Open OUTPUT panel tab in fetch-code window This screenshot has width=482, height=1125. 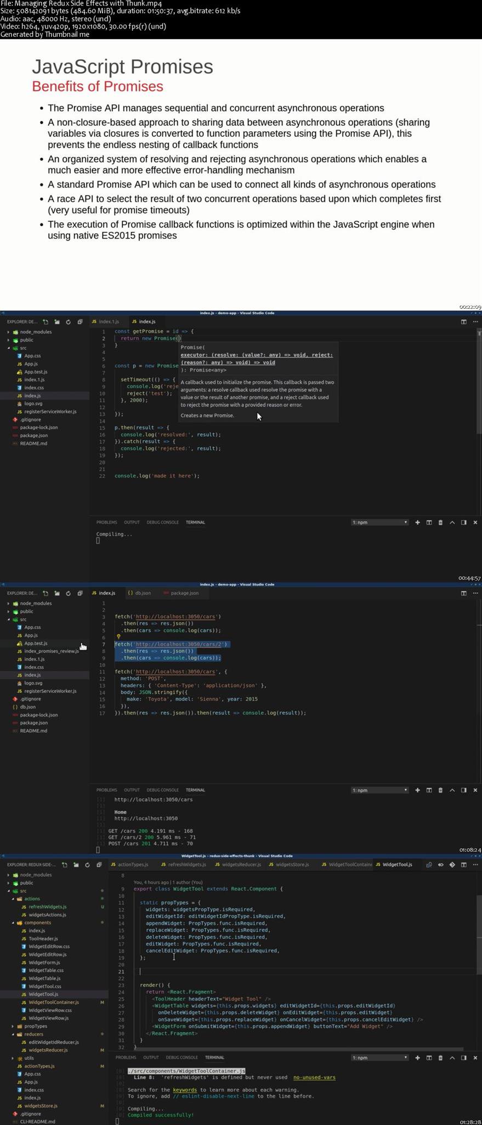click(132, 790)
